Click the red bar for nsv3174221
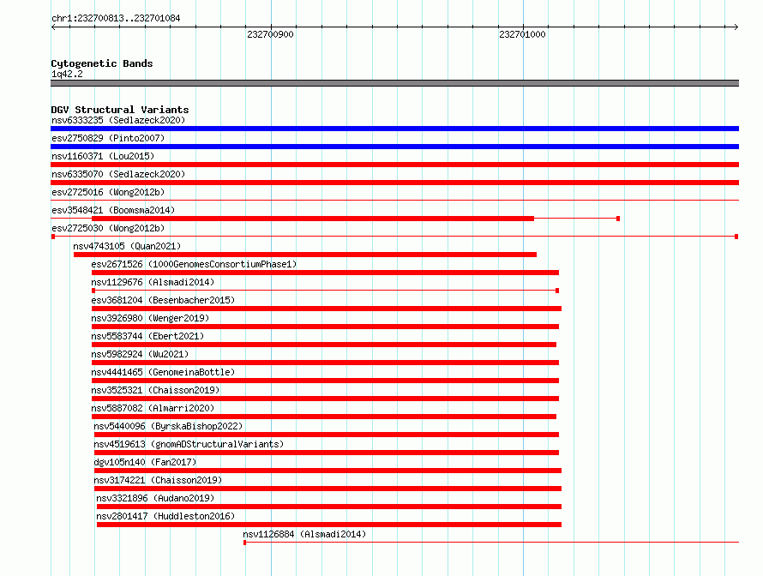This screenshot has width=763, height=576. 327,489
